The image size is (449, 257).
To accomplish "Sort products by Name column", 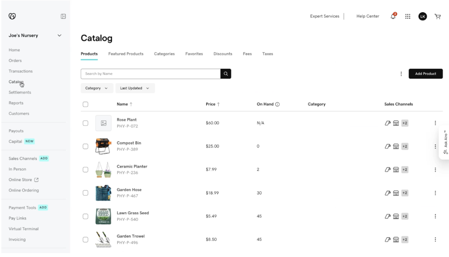I will click(x=125, y=104).
